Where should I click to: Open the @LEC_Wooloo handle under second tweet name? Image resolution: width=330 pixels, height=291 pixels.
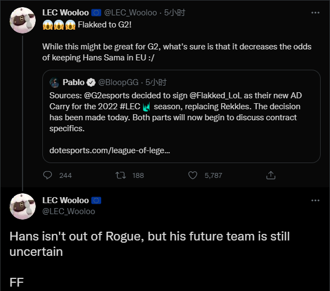[69, 211]
